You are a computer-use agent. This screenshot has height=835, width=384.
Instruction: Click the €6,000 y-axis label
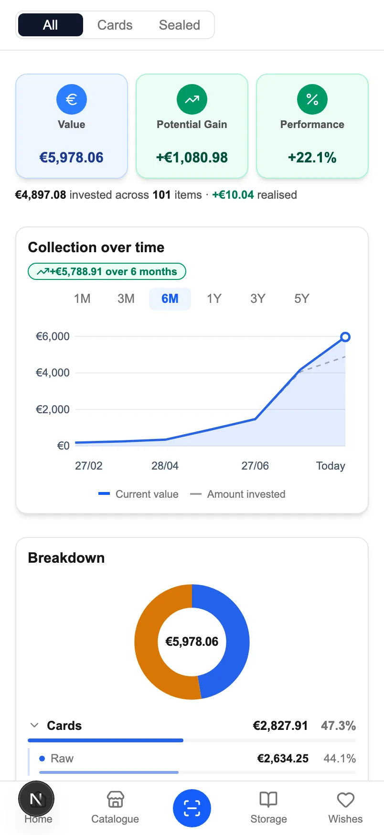click(53, 336)
